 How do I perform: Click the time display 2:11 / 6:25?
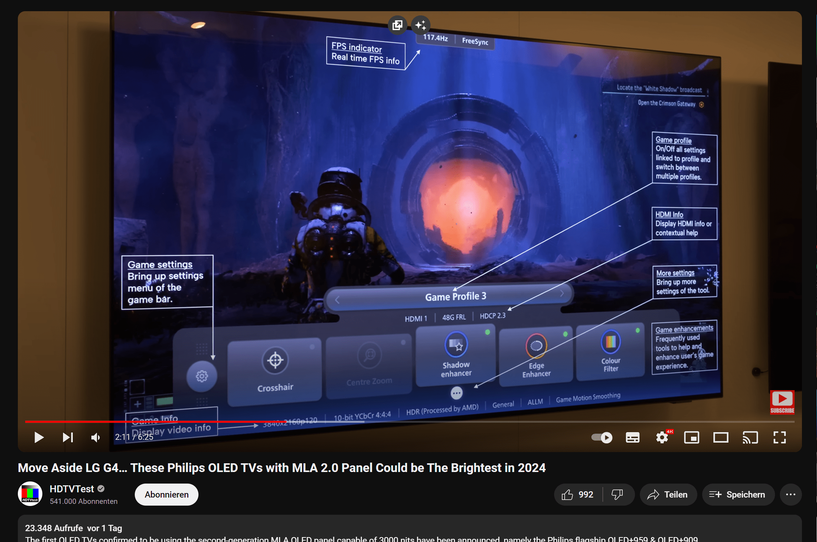pyautogui.click(x=134, y=437)
